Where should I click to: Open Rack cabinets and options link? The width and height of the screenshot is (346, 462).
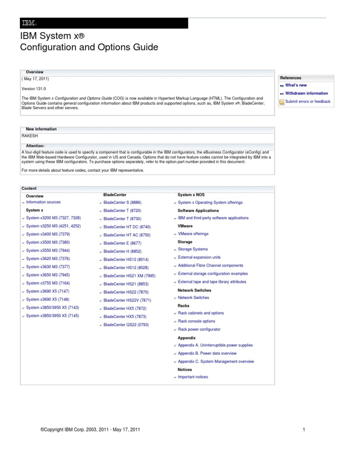point(200,313)
